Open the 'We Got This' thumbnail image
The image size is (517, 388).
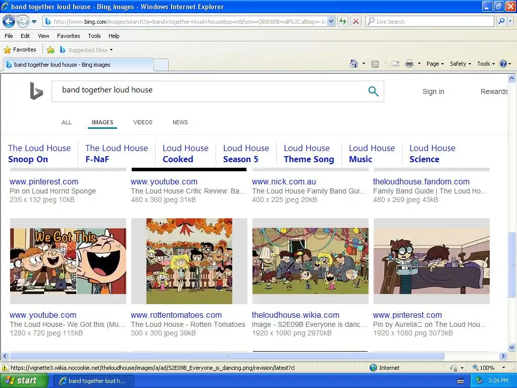[68, 261]
